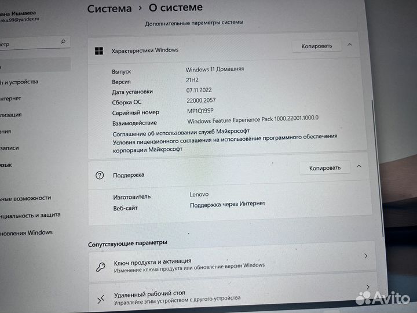The height and width of the screenshot is (313, 417).
Task: Open the Bluetooth и устройства sidebar section
Action: tap(19, 82)
